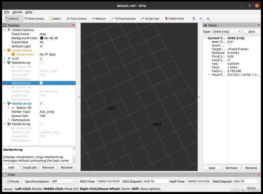Click the Displays panel monitor icon
This screenshot has width=263, height=194.
[5, 25]
